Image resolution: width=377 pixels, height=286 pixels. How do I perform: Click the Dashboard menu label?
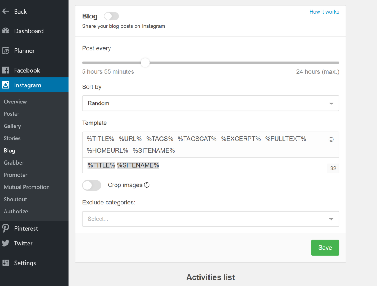coord(29,31)
